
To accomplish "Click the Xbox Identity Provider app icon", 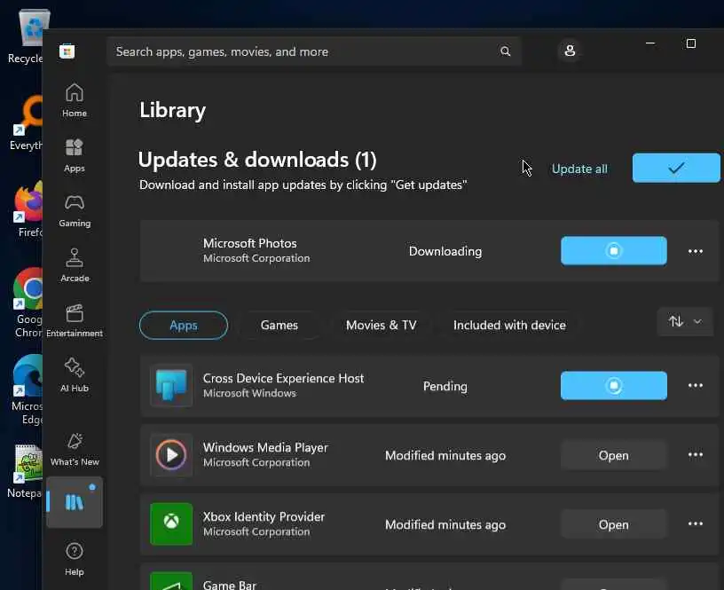I will point(171,524).
